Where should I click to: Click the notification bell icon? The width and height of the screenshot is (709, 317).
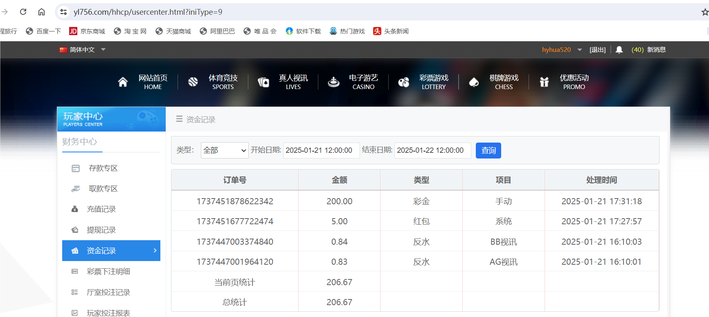pos(619,50)
